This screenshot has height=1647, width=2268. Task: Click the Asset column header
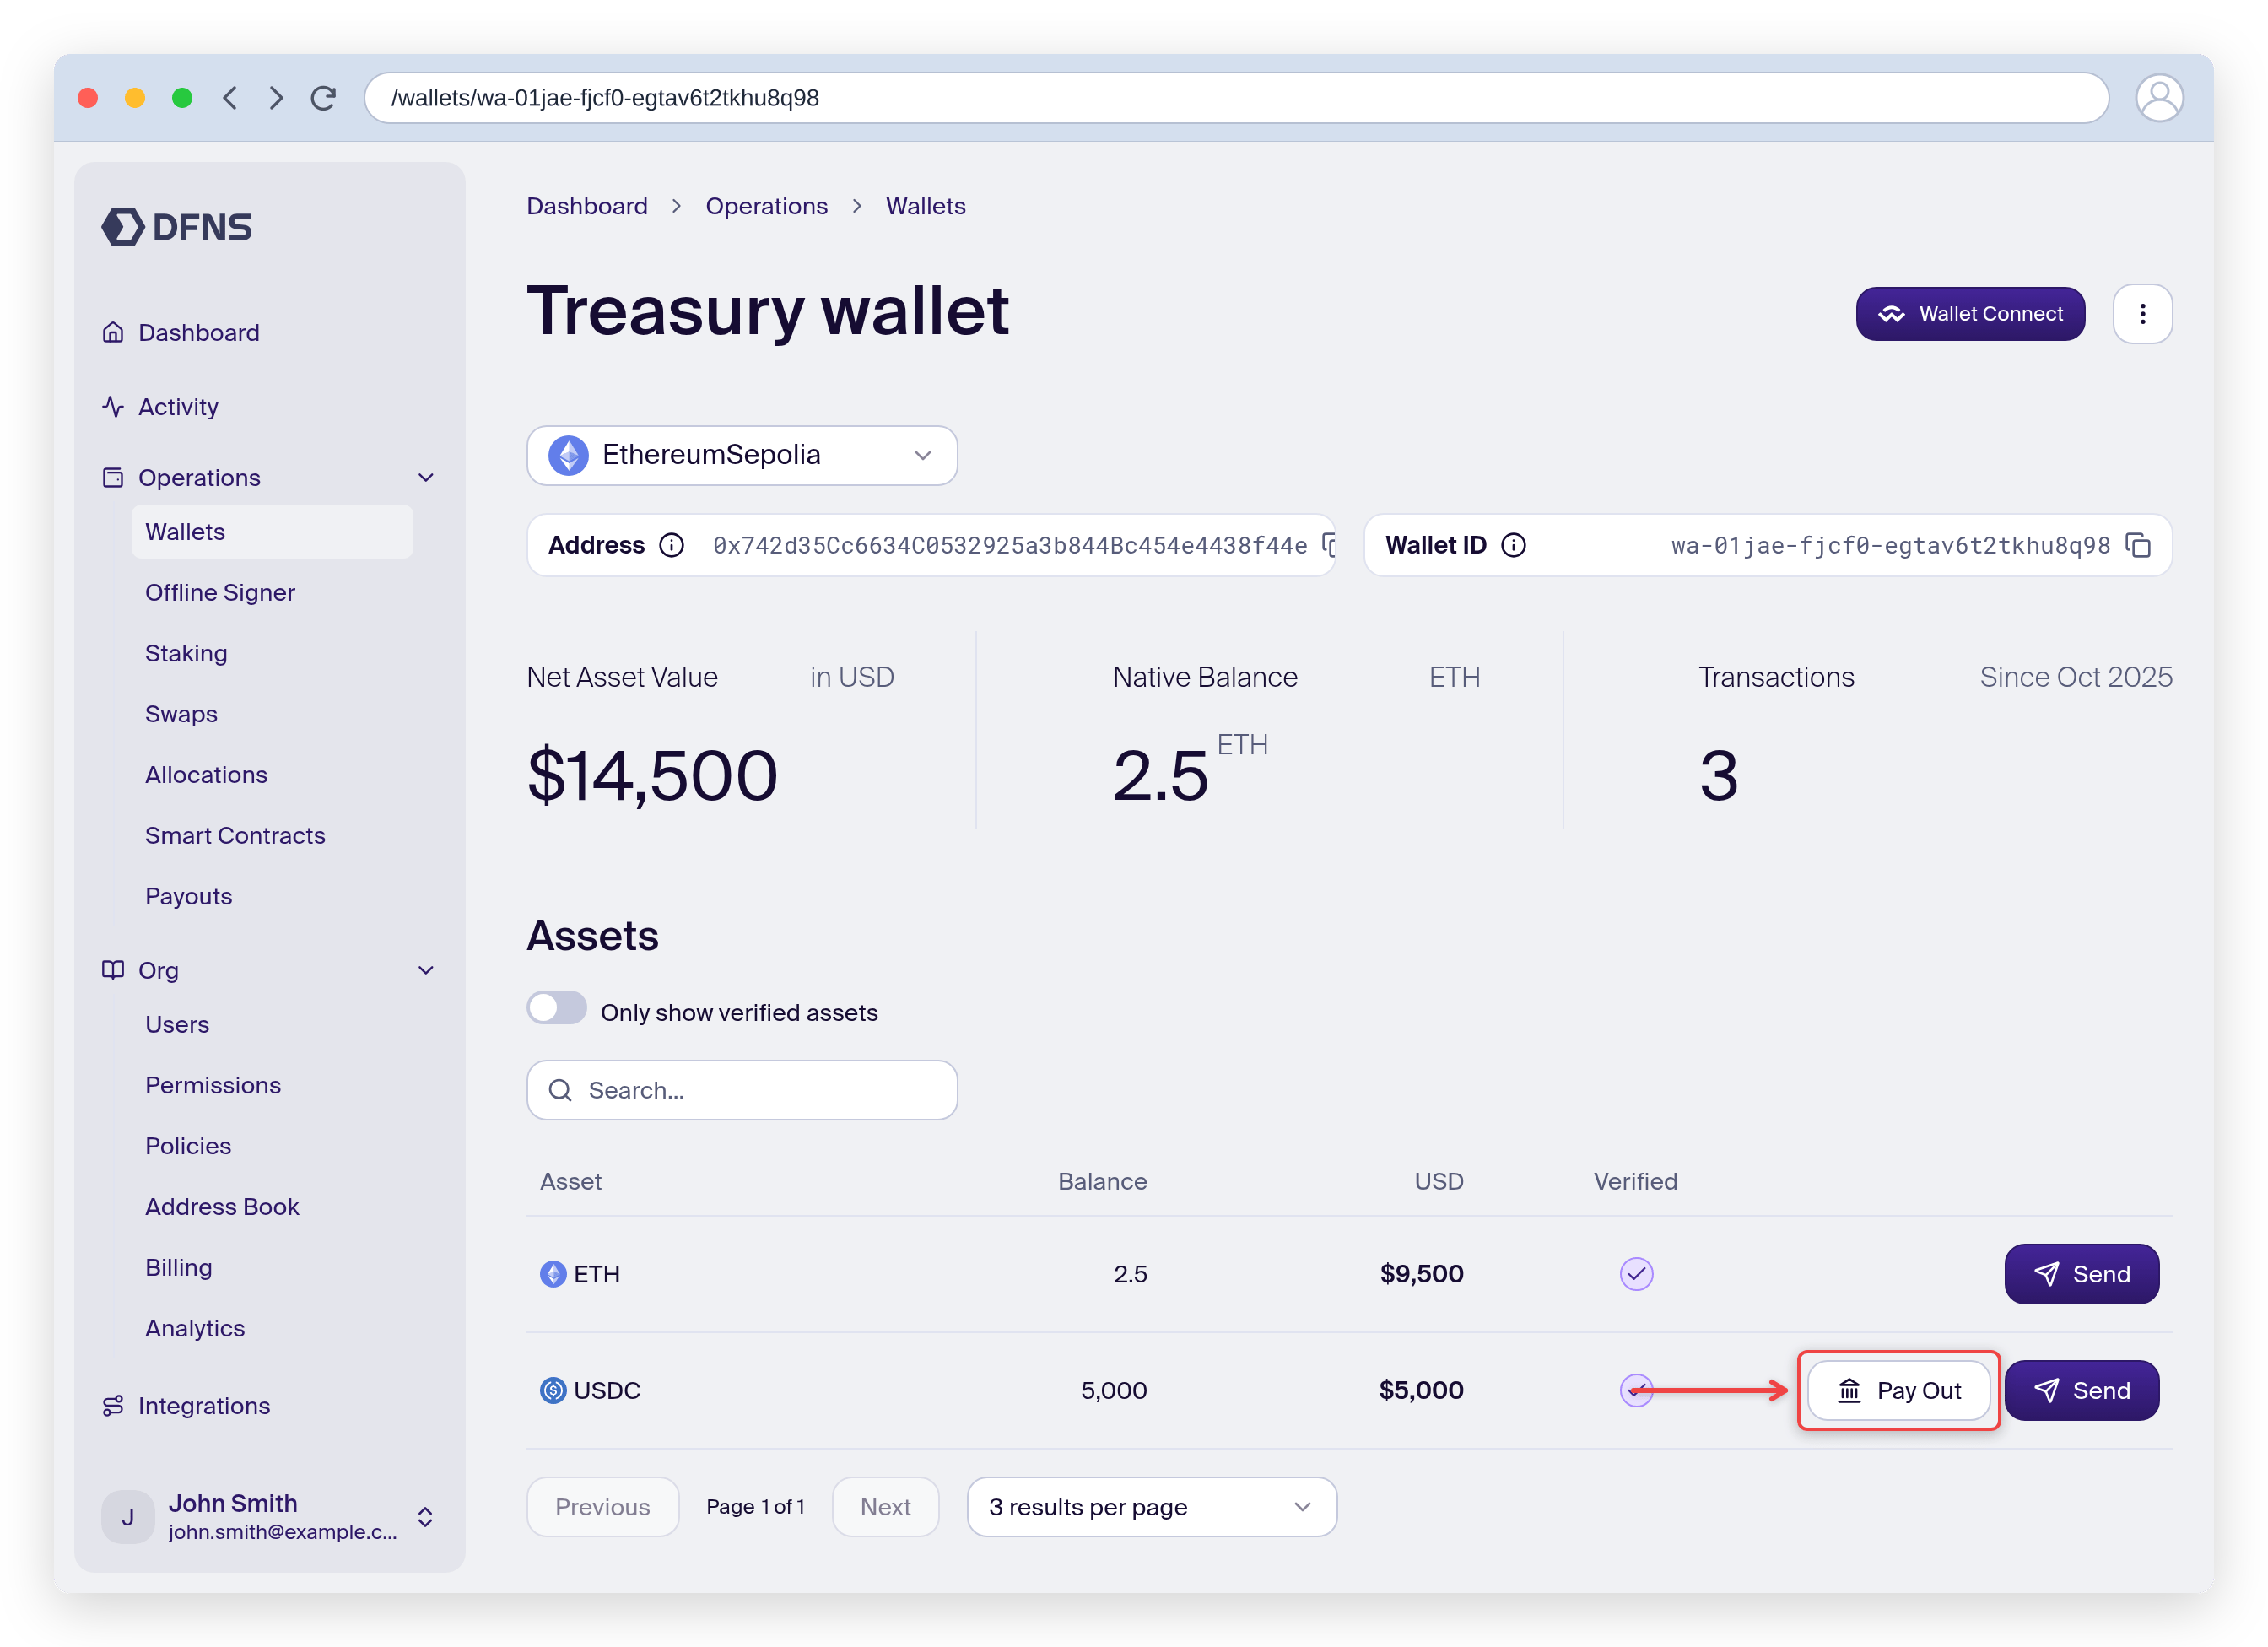(571, 1182)
